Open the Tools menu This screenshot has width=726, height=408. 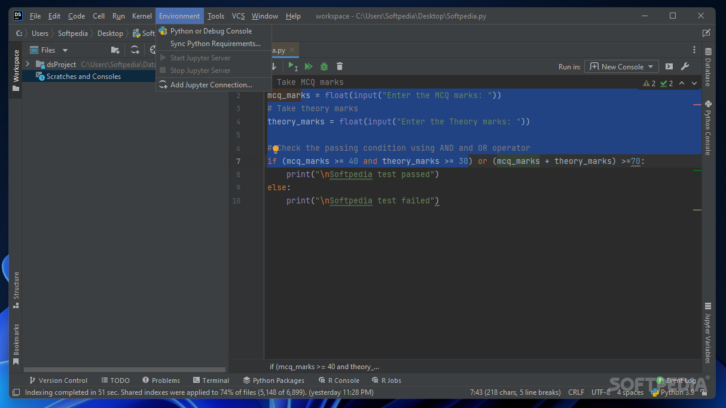pyautogui.click(x=216, y=16)
